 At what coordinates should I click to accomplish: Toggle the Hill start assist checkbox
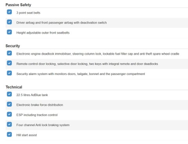click(x=9, y=134)
